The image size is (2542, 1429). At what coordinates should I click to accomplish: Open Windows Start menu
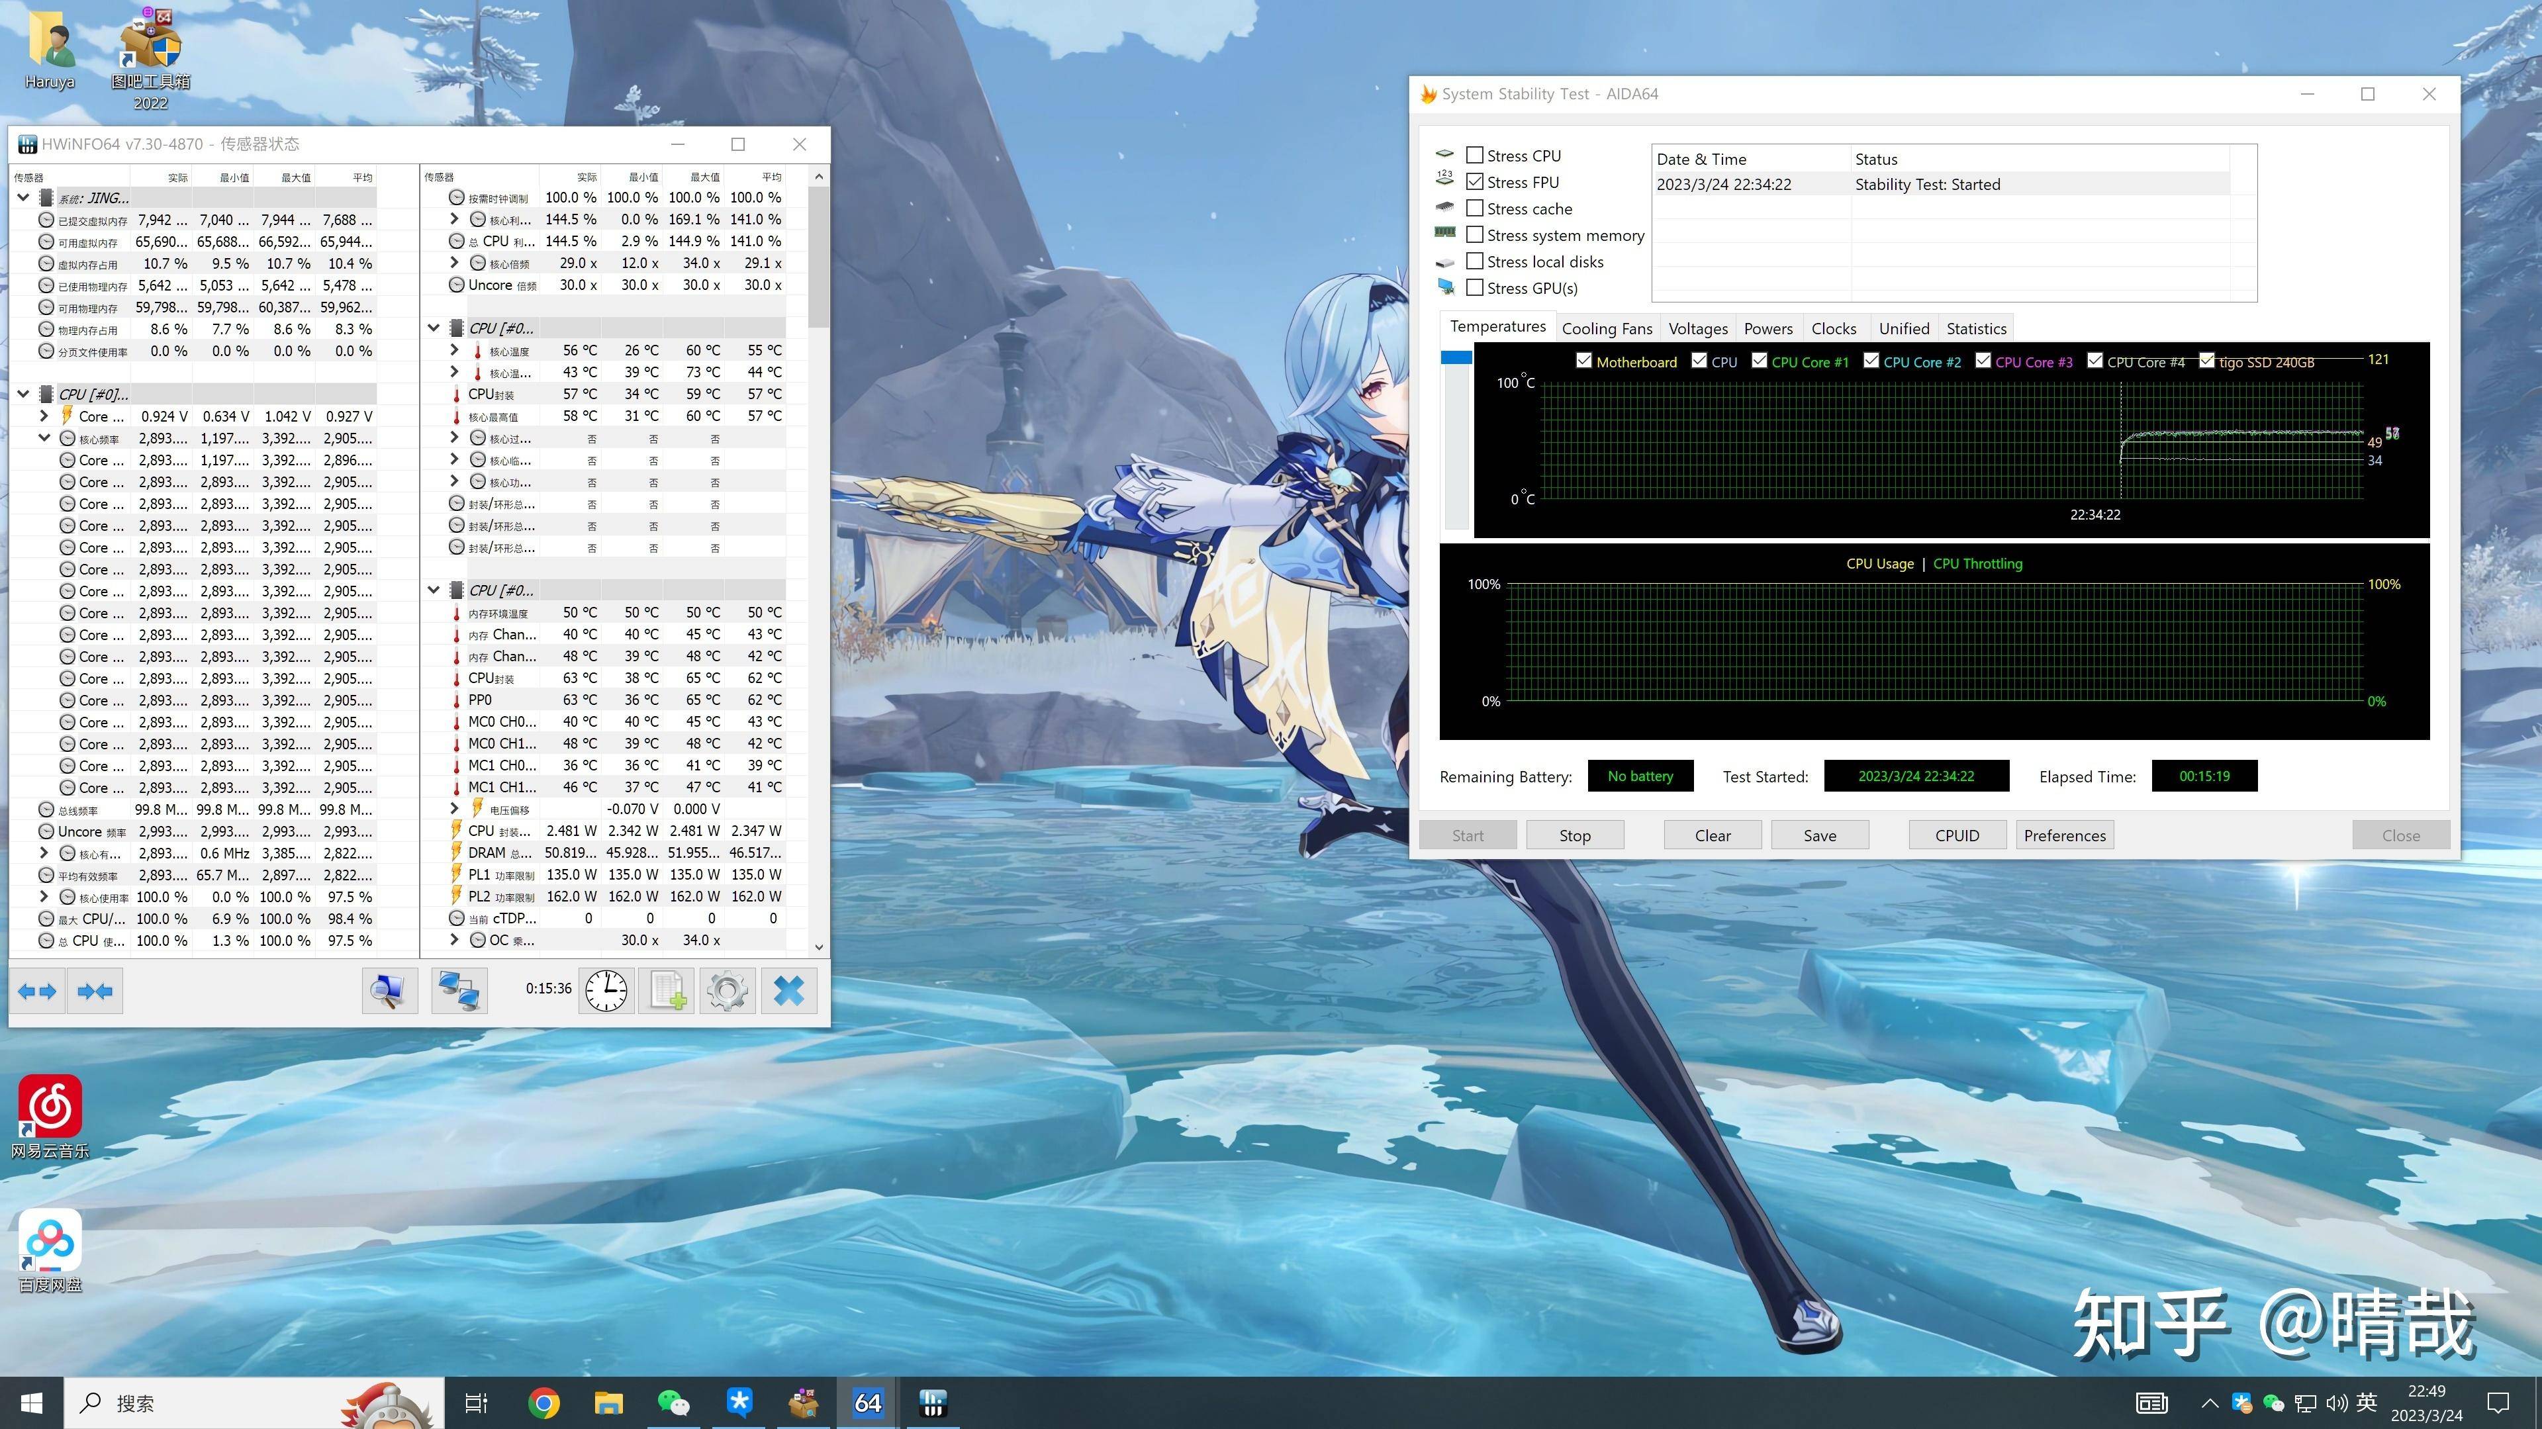pyautogui.click(x=32, y=1403)
